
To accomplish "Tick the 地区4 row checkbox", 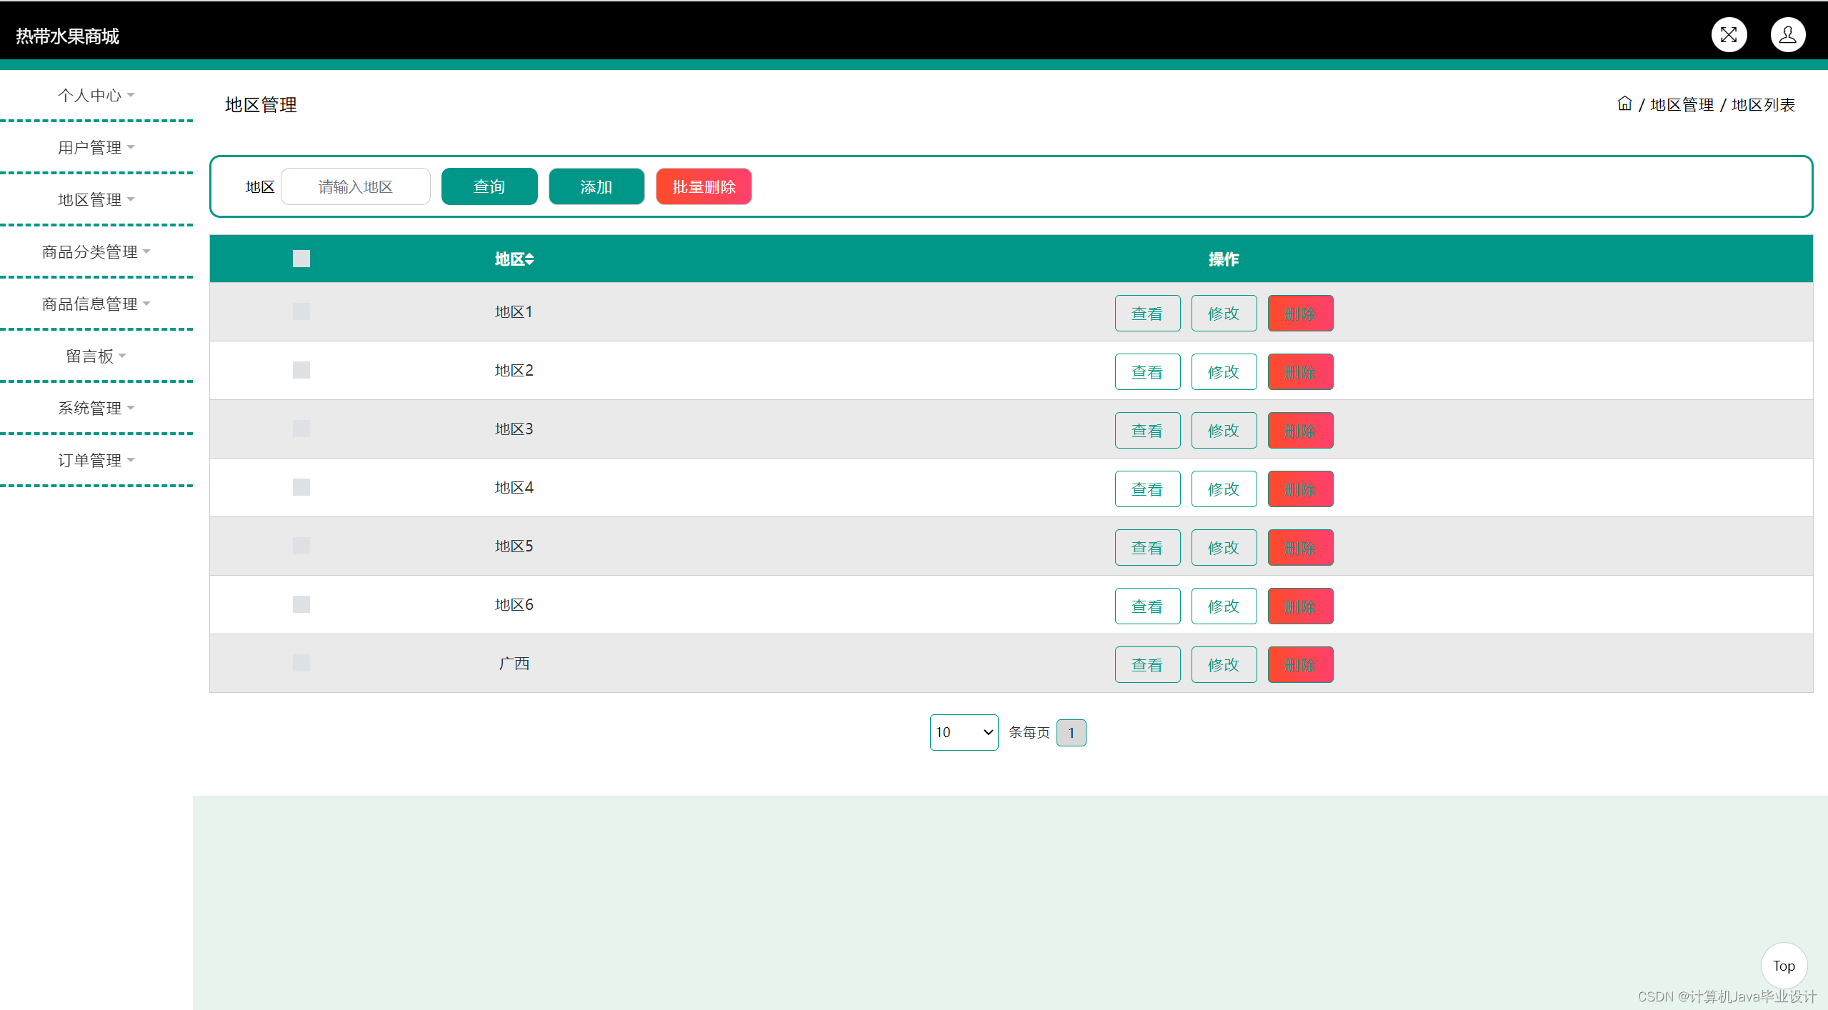I will [301, 487].
